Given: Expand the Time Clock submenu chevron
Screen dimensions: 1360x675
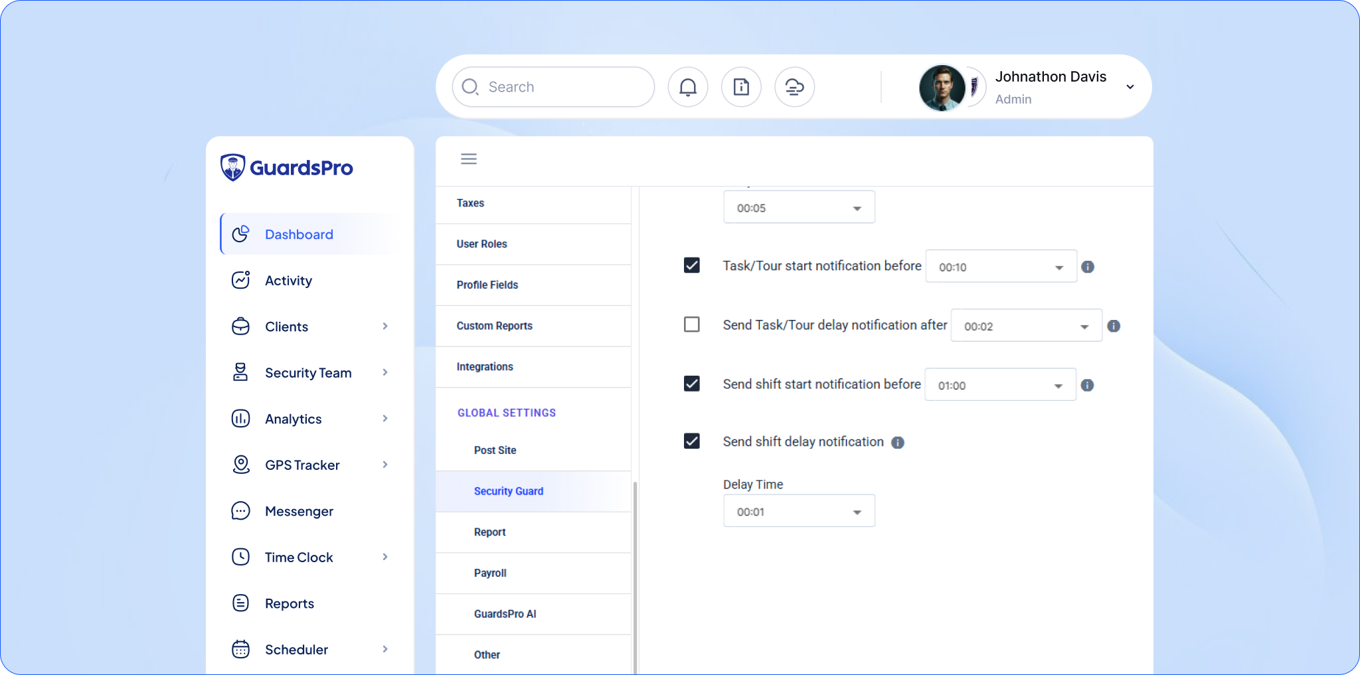Looking at the screenshot, I should tap(385, 557).
